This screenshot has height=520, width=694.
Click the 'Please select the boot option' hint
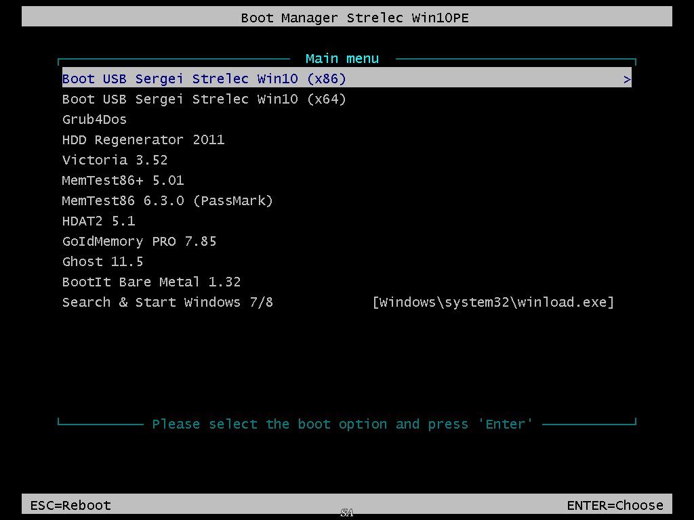(342, 425)
